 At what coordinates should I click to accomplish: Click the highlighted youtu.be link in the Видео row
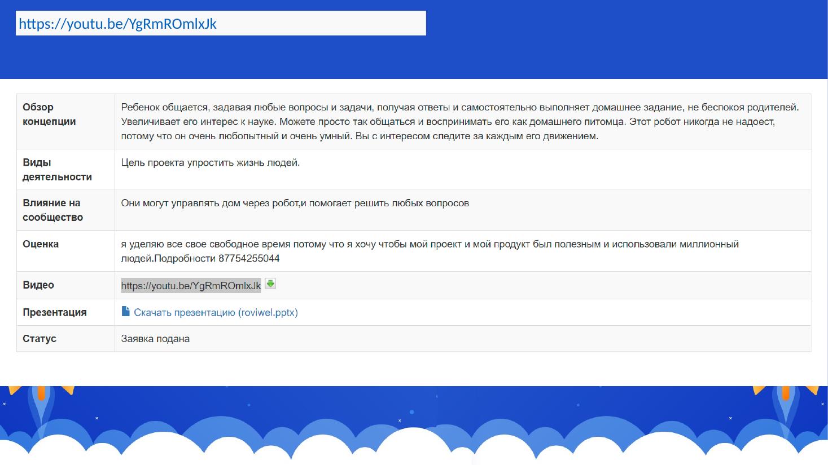pos(191,286)
